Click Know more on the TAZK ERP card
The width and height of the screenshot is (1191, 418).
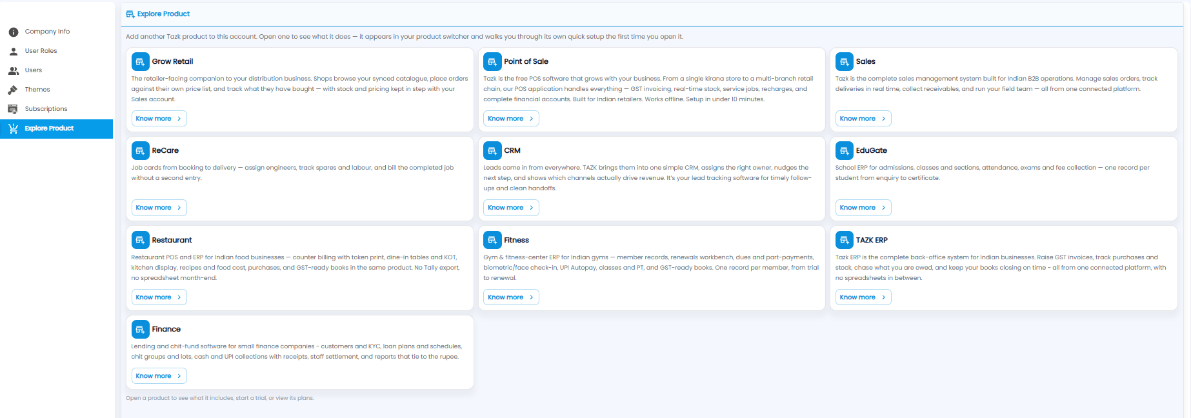click(863, 297)
